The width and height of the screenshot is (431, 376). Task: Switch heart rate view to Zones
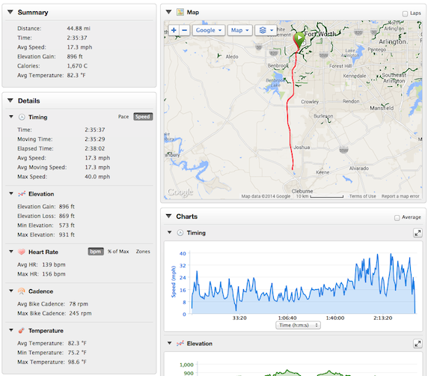click(x=143, y=252)
